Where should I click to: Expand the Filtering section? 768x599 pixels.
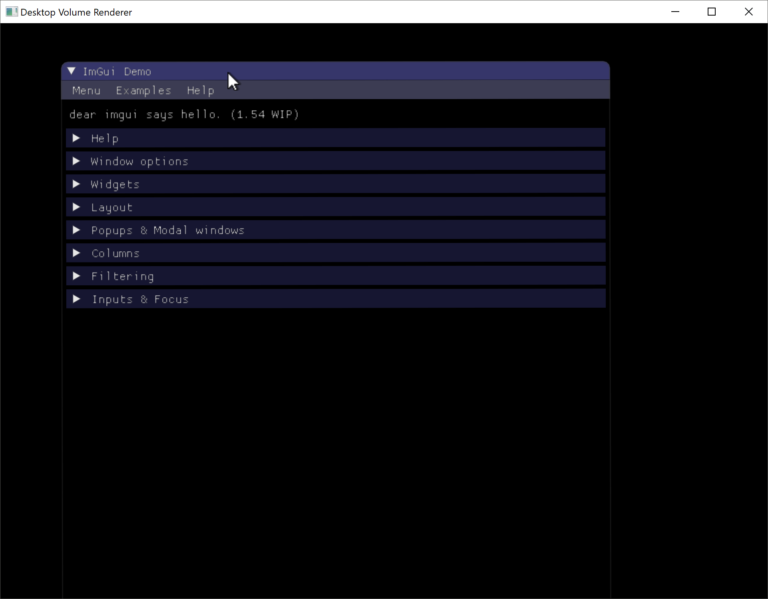point(76,276)
